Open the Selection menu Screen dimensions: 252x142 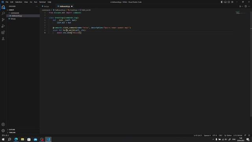pos(19,2)
